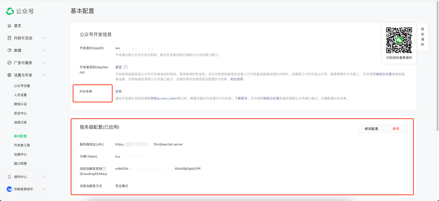Click the 公众号 logo icon
Image resolution: width=439 pixels, height=201 pixels.
[10, 11]
